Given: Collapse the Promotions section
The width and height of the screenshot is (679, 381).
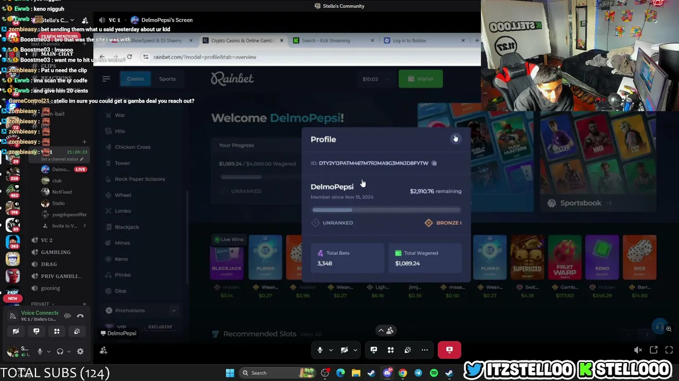Looking at the screenshot, I should point(173,311).
